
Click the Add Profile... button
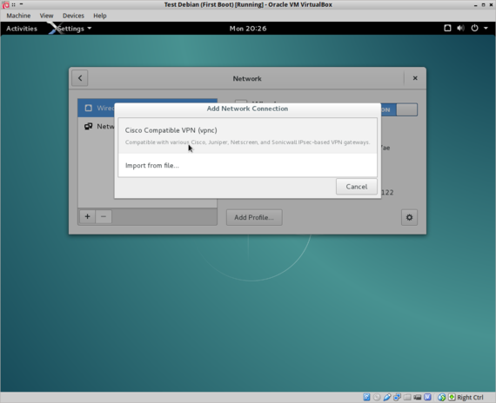point(254,217)
